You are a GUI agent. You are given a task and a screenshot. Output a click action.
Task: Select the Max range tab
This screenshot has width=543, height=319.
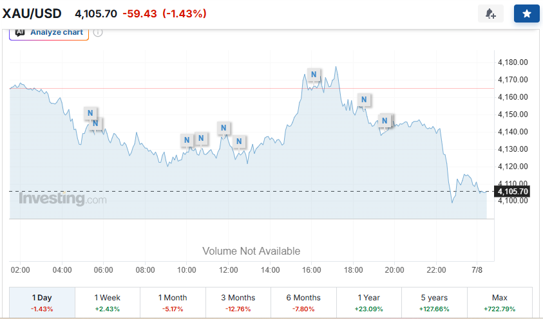click(x=500, y=302)
